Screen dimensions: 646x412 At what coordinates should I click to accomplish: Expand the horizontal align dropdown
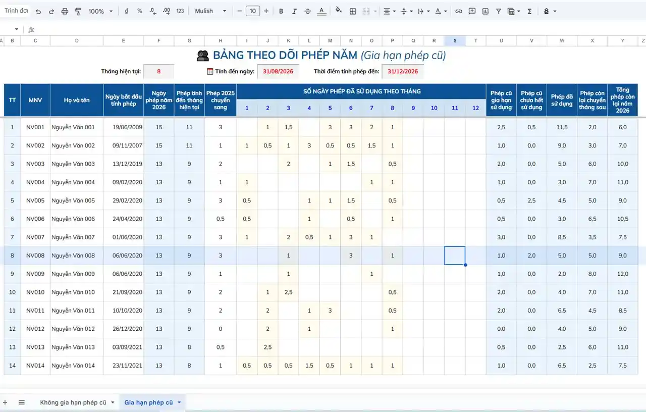point(389,11)
